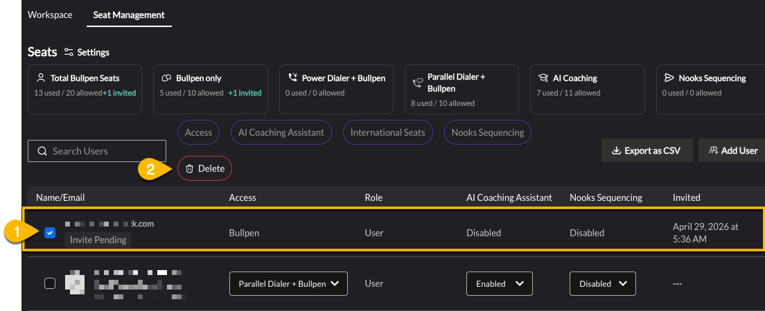Click the Invited column header

pyautogui.click(x=687, y=197)
